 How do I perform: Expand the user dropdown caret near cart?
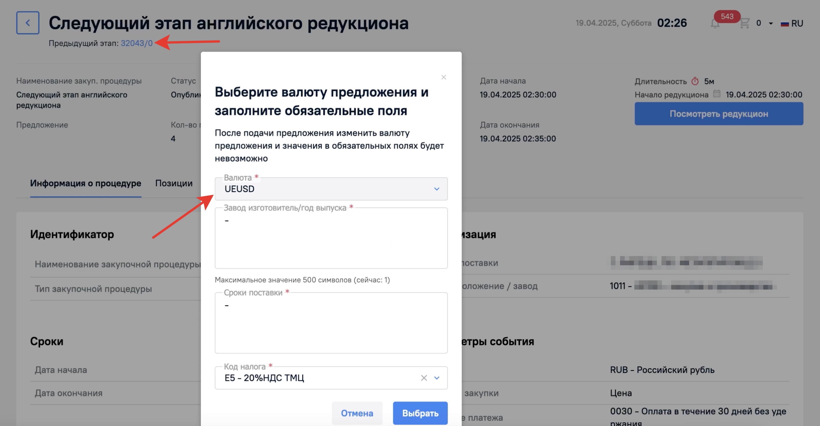tap(771, 24)
